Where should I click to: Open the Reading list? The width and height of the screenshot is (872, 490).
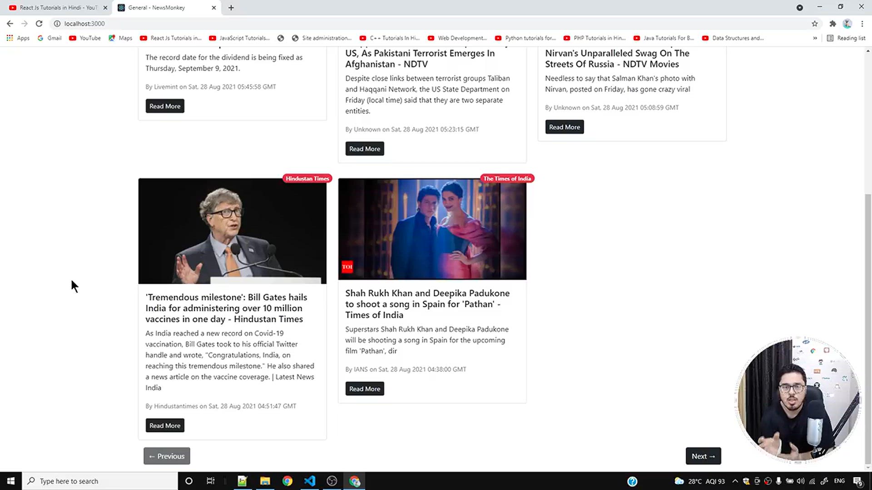click(x=846, y=38)
